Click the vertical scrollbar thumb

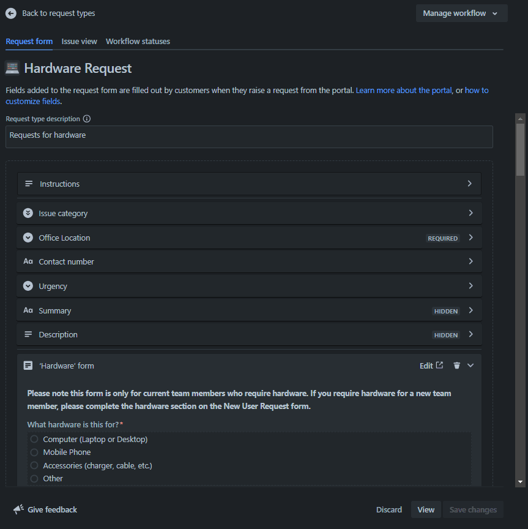coord(520,149)
